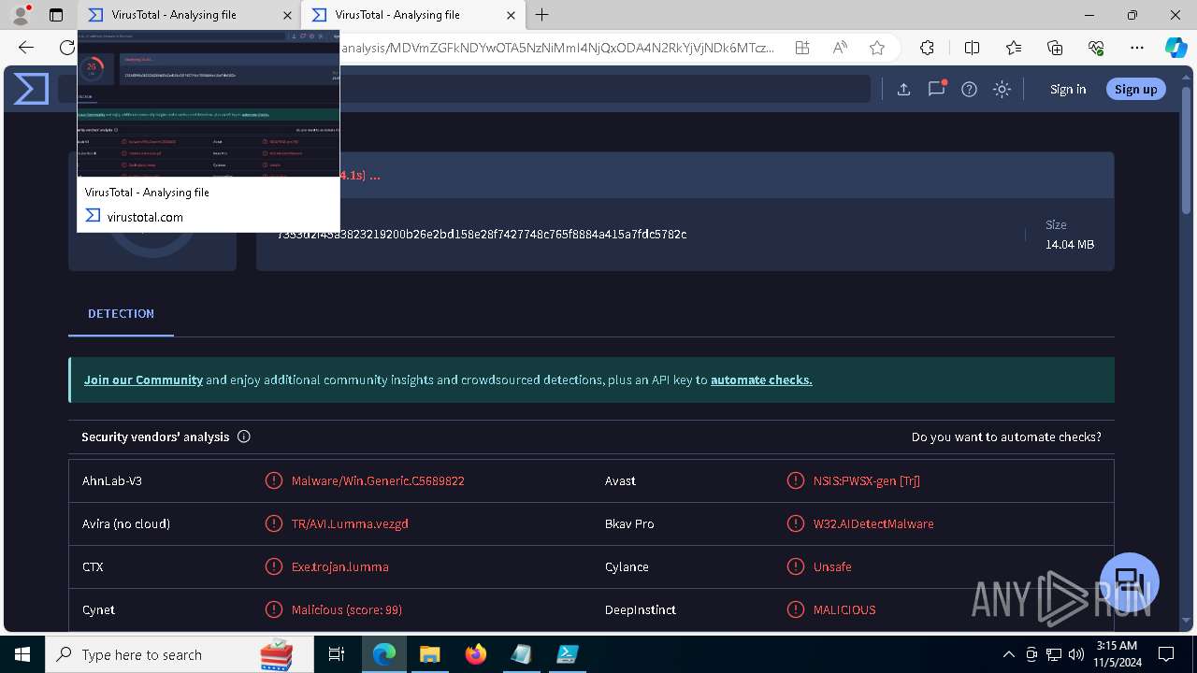Open a new browser tab
This screenshot has width=1197, height=673.
click(x=542, y=15)
